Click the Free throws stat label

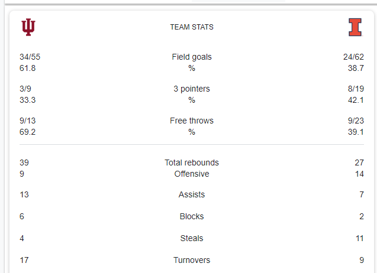pos(192,121)
